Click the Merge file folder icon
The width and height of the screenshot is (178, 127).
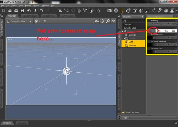[16, 11]
